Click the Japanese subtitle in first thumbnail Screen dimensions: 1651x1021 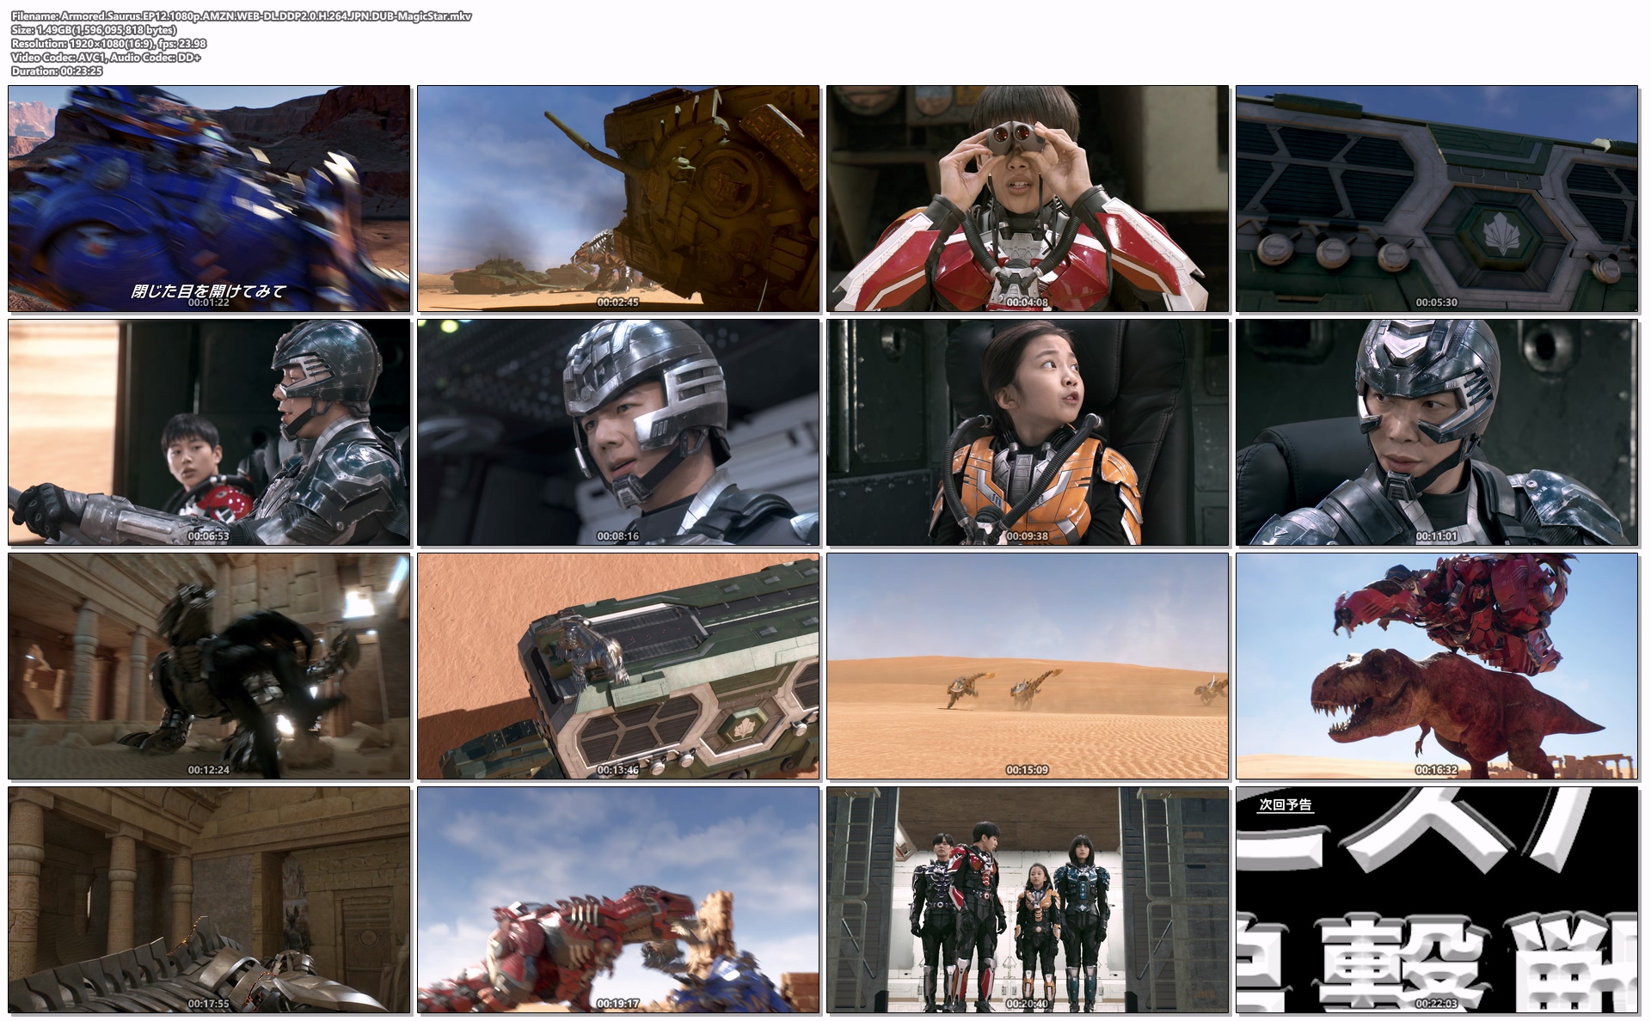(208, 290)
